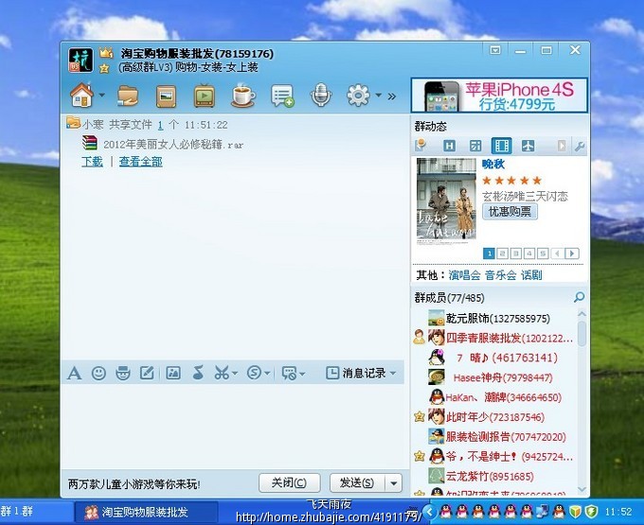The image size is (644, 525).
Task: Go to movie page 2
Action: pos(502,254)
